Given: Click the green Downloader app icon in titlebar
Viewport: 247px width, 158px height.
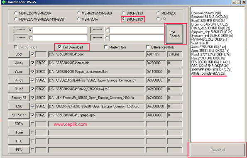Looking at the screenshot, I should tap(3, 2).
